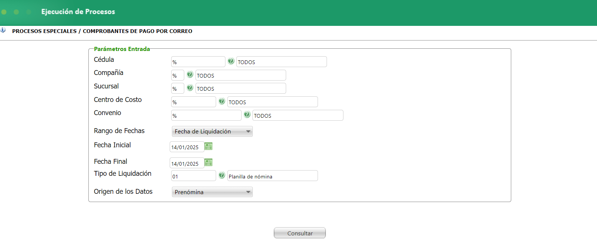Viewport: 597px width, 250px height.
Task: Click the Fecha Final date field
Action: 187,163
